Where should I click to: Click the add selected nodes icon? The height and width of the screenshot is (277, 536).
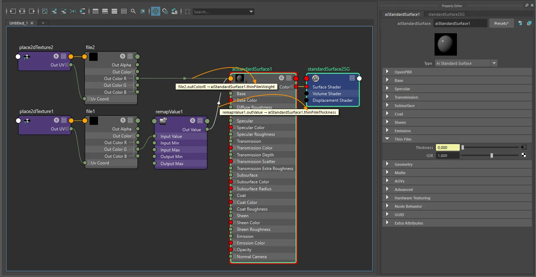54,12
